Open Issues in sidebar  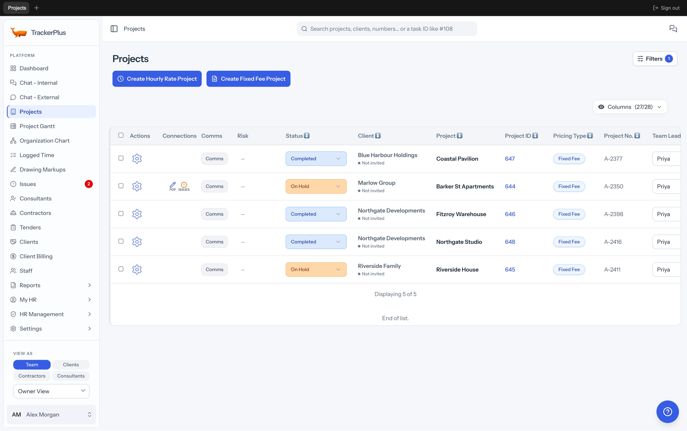[51, 184]
